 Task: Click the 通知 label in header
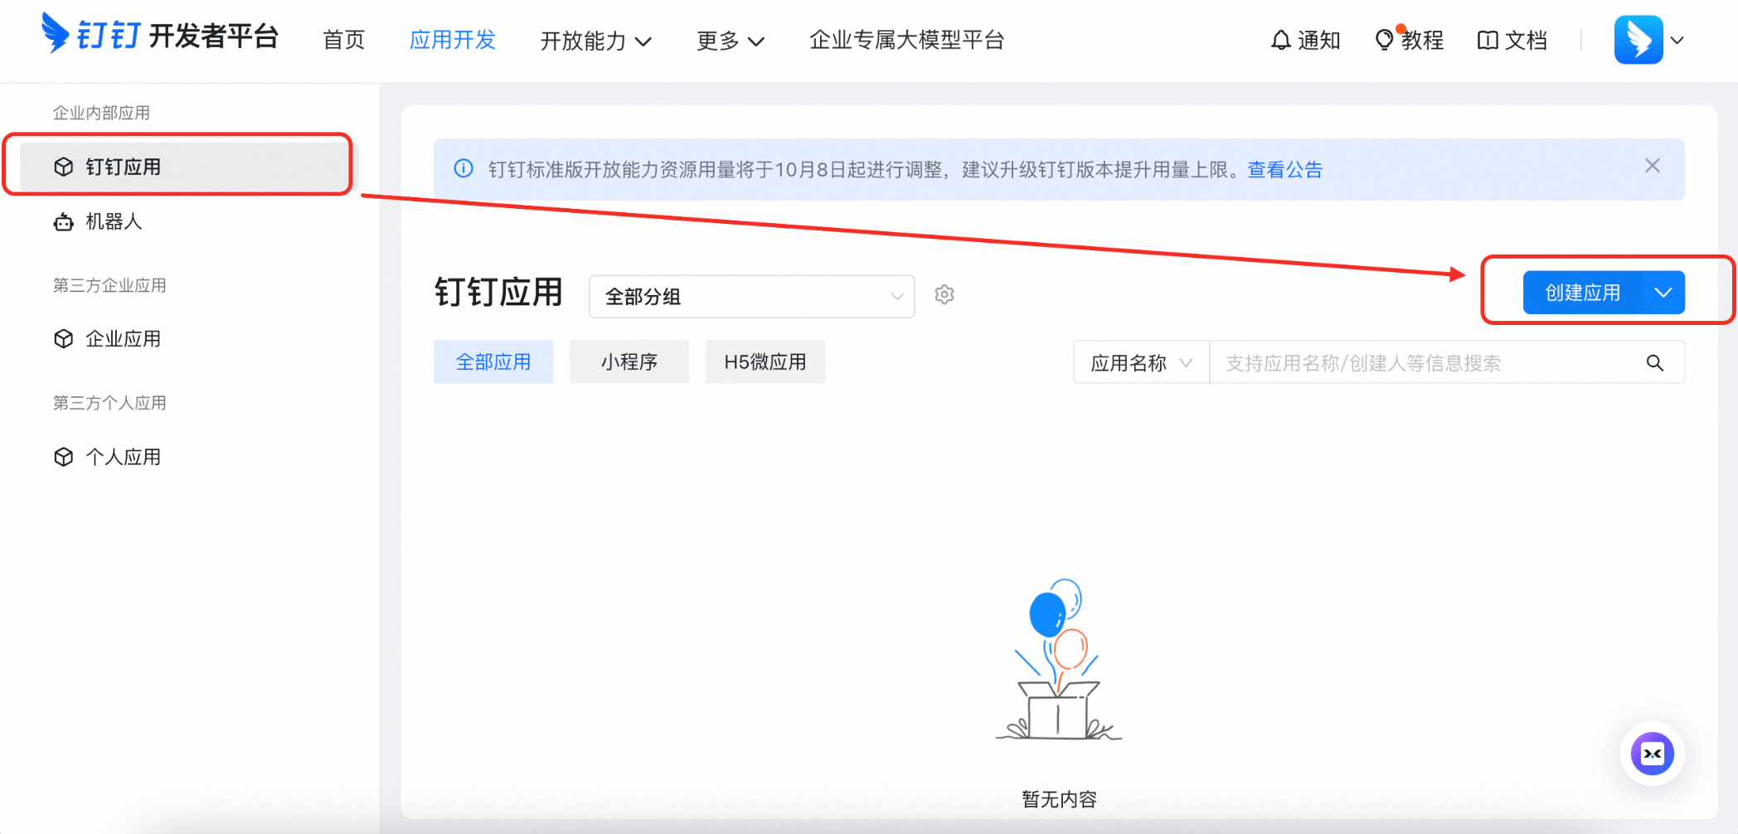tap(1319, 40)
